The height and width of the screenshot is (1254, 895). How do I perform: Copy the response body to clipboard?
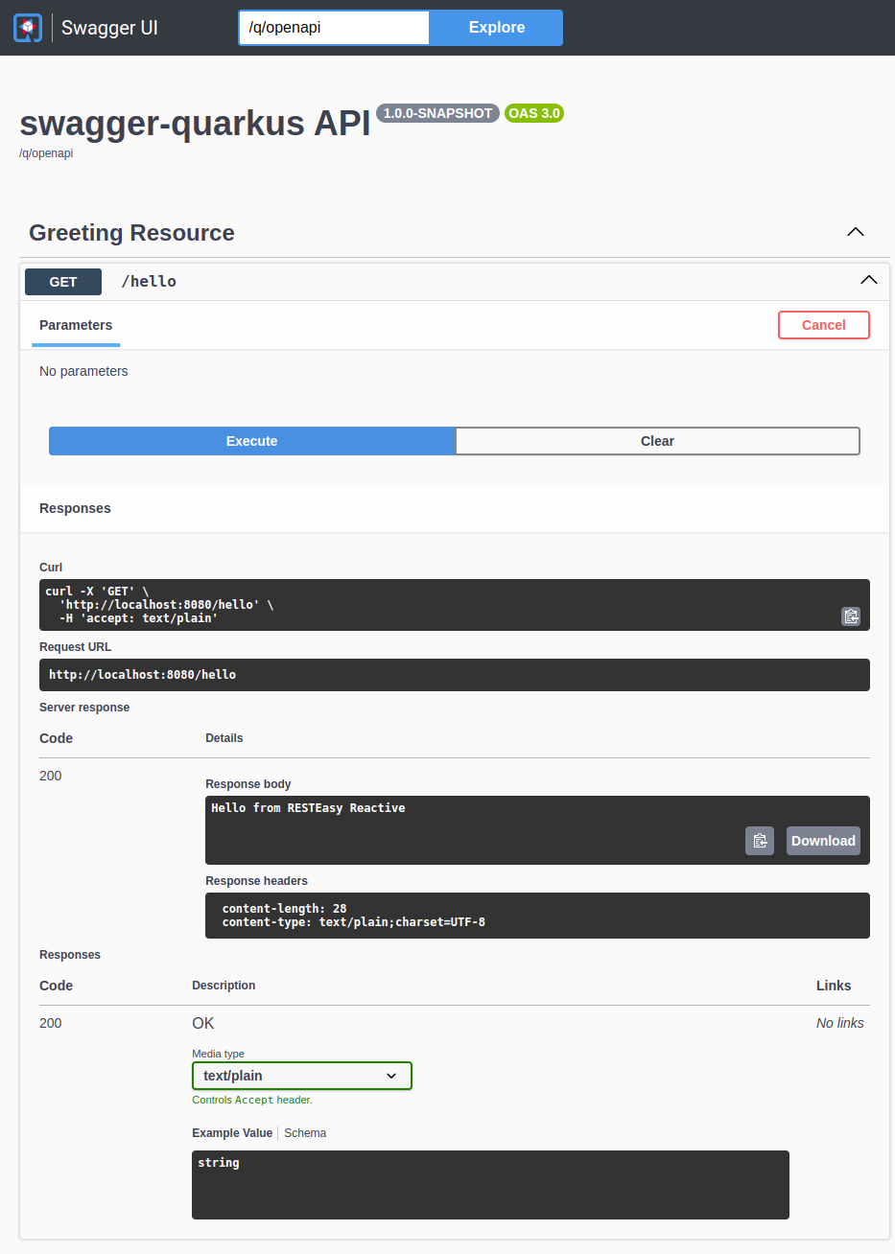pyautogui.click(x=760, y=841)
